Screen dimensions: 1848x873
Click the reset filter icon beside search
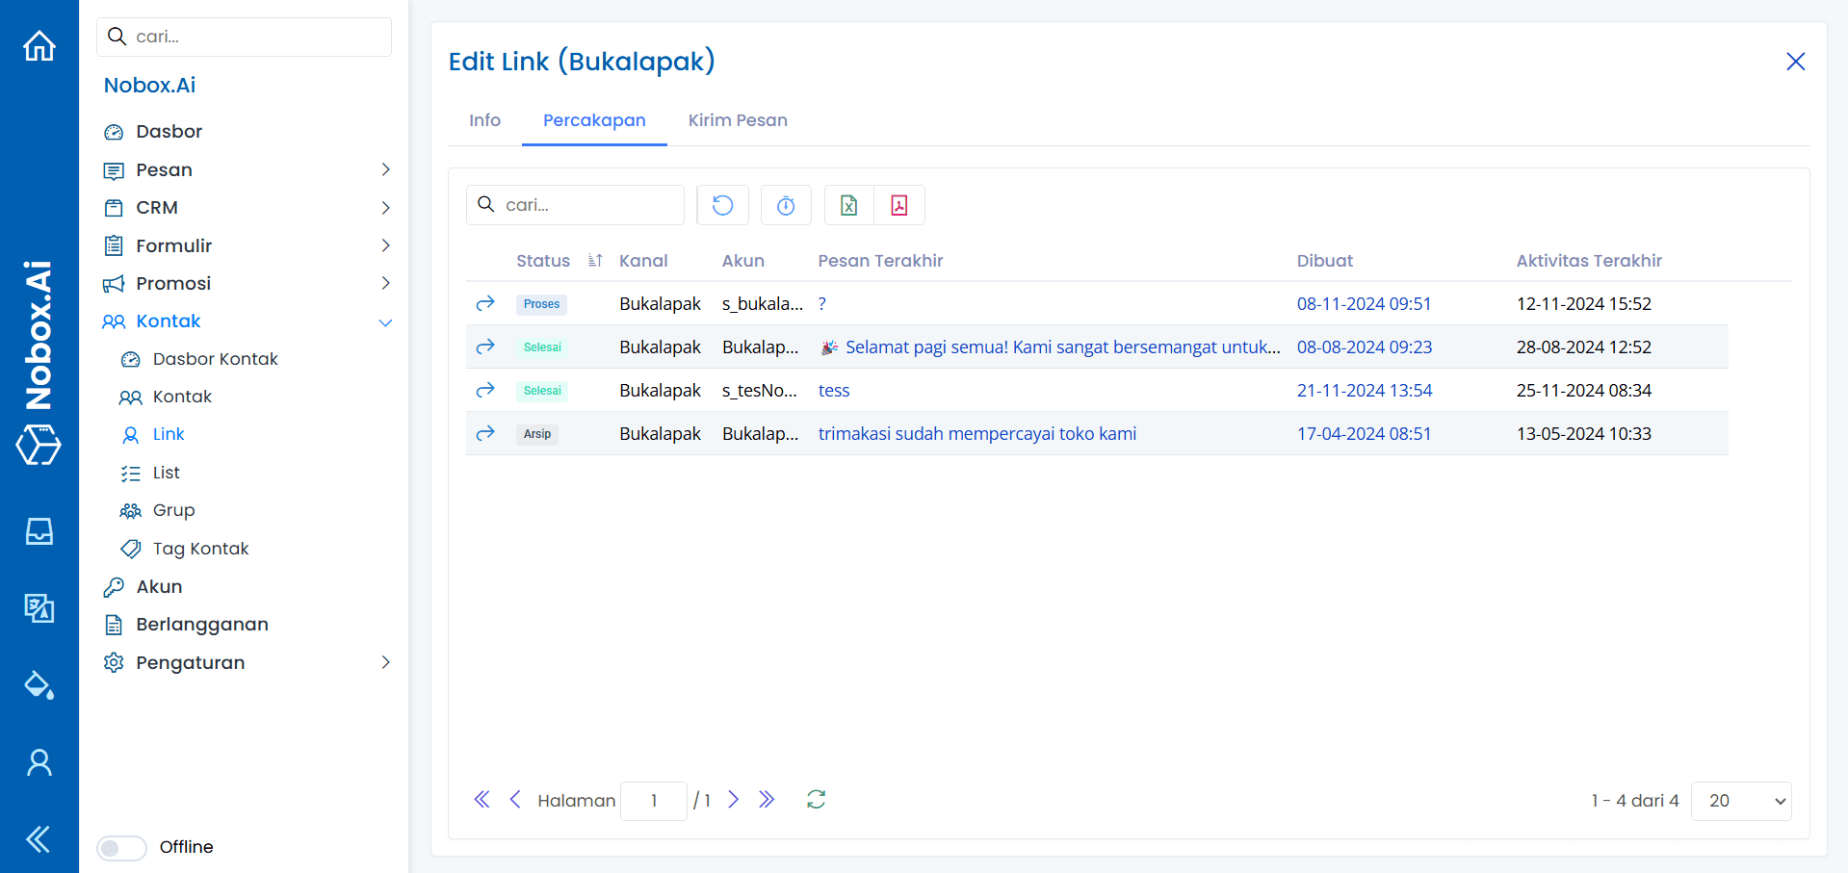722,205
